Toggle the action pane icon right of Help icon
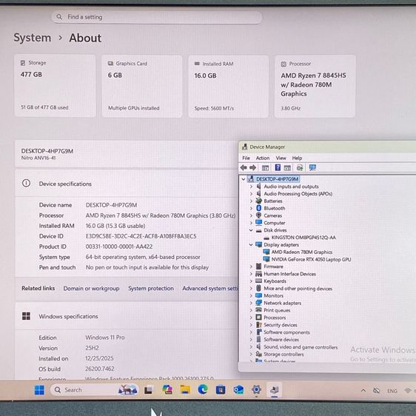Viewport: 416px width, 416px height. click(287, 168)
